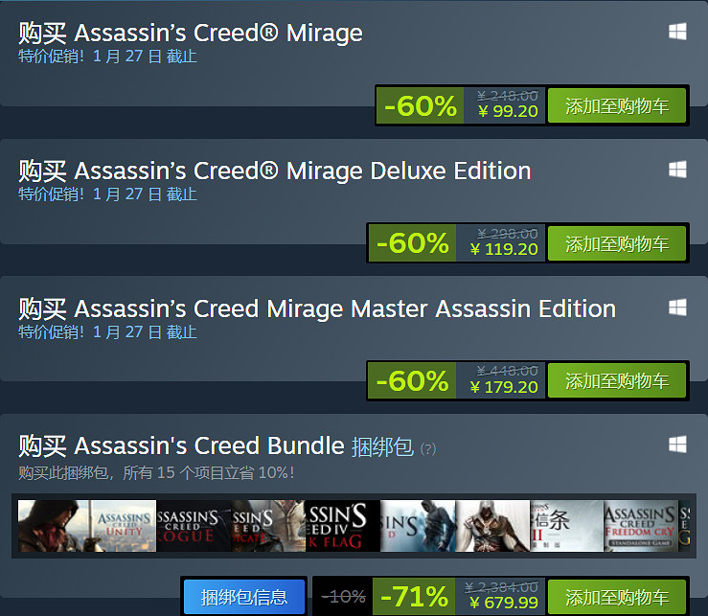Click the ¥ 99.20 discounted price
Image resolution: width=708 pixels, height=616 pixels.
click(x=508, y=111)
